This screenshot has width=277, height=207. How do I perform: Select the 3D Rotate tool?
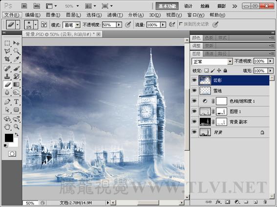[x=7, y=119]
